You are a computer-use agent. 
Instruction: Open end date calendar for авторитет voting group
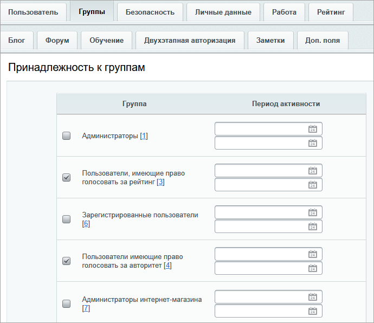click(x=312, y=268)
